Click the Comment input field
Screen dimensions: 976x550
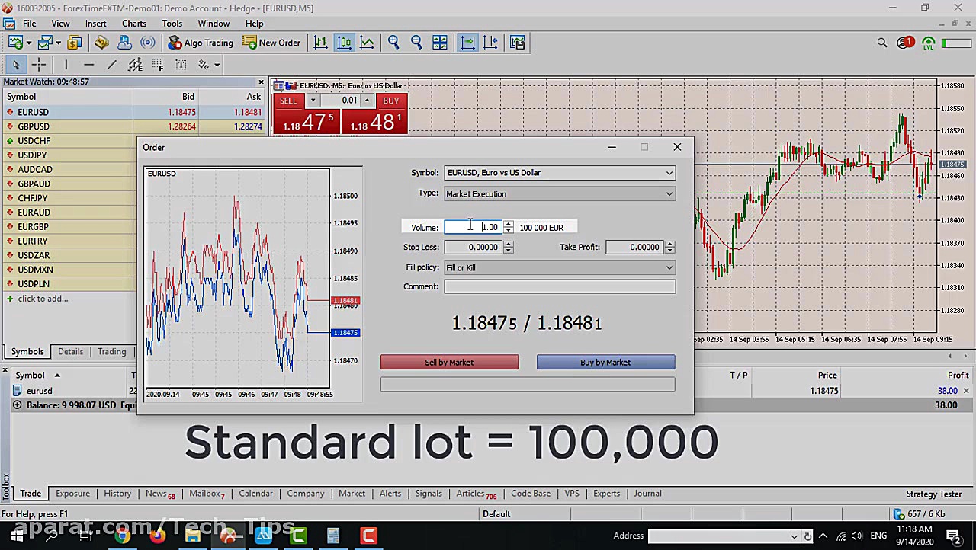(560, 287)
